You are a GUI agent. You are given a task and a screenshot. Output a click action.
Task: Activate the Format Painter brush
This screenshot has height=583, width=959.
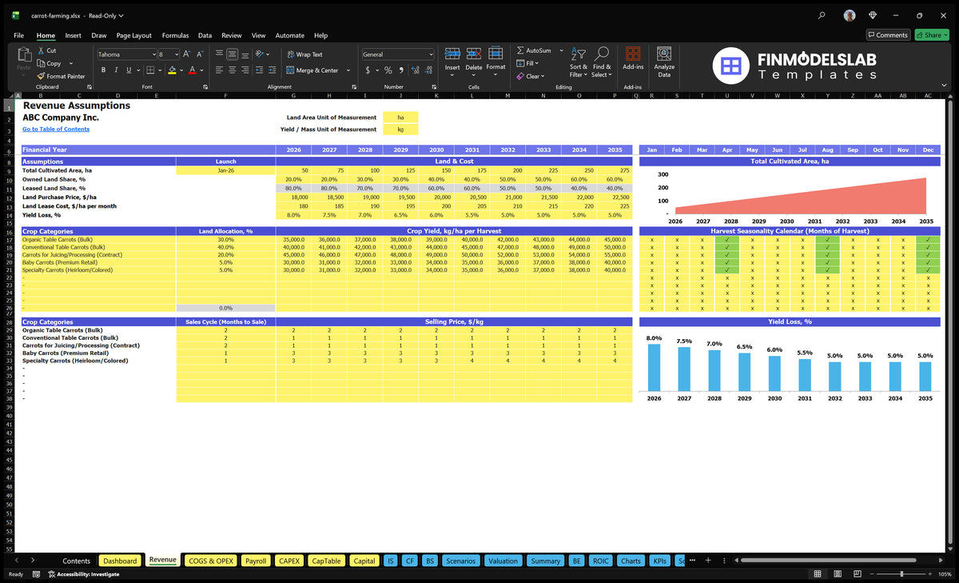coord(41,76)
